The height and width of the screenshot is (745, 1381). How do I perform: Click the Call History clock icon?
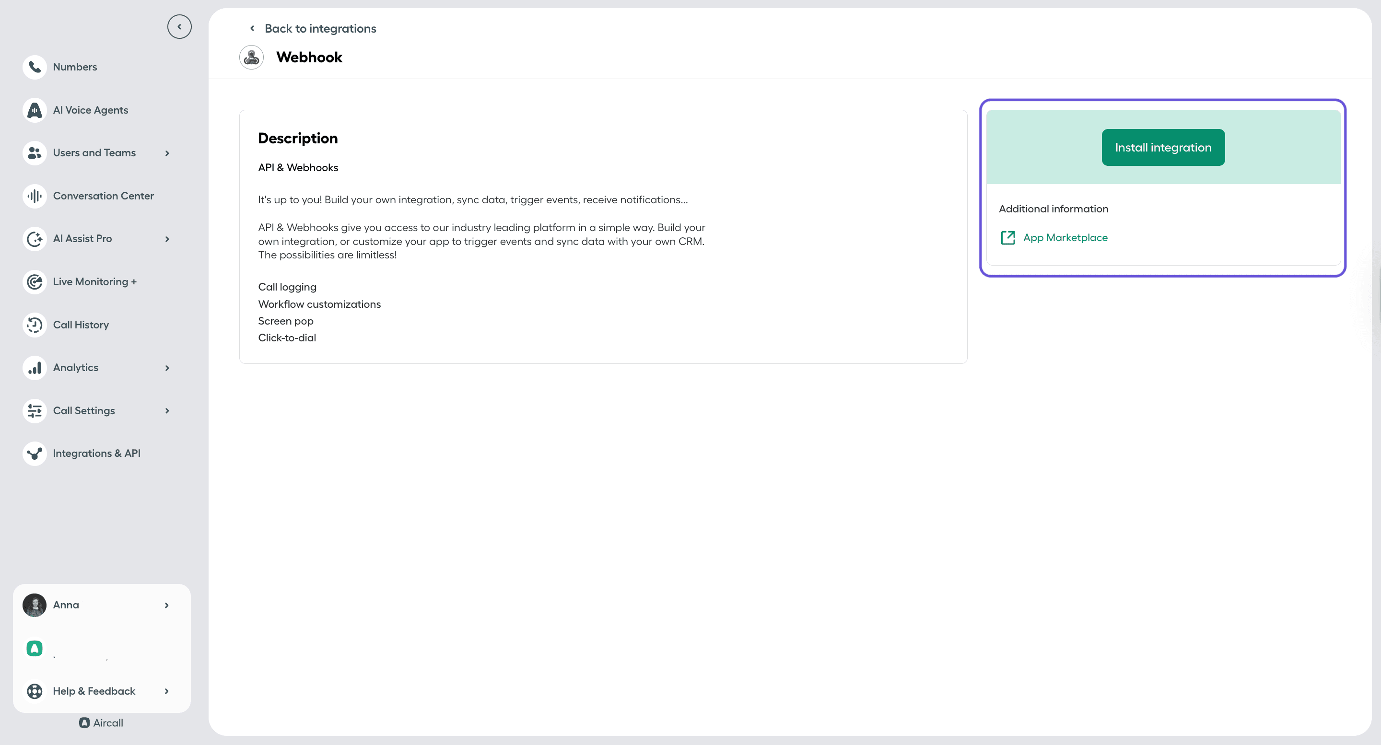35,324
